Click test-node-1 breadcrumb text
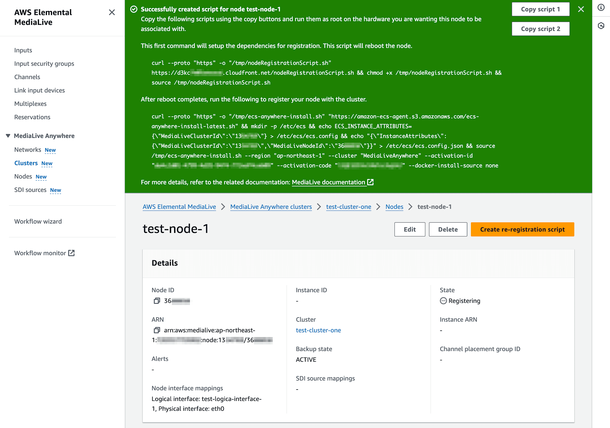 434,207
